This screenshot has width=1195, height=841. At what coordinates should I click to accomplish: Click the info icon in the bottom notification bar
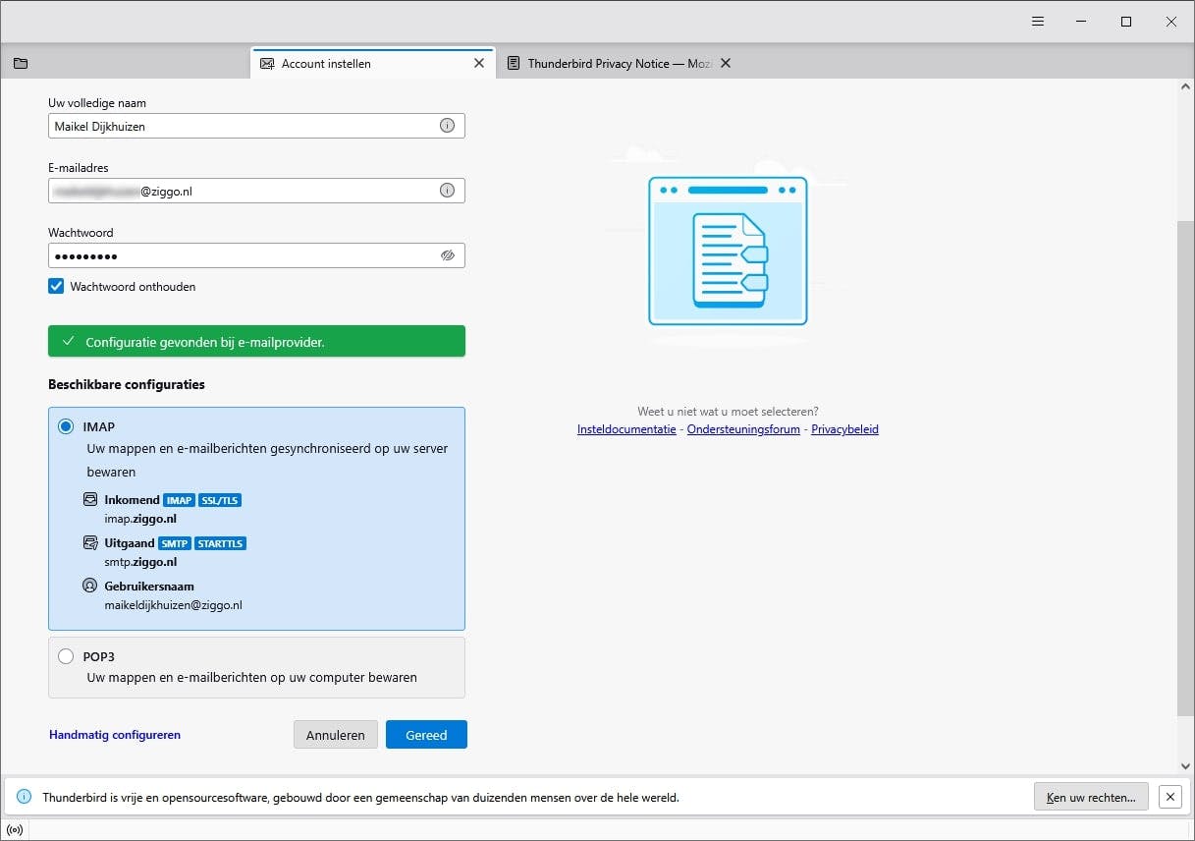click(22, 797)
